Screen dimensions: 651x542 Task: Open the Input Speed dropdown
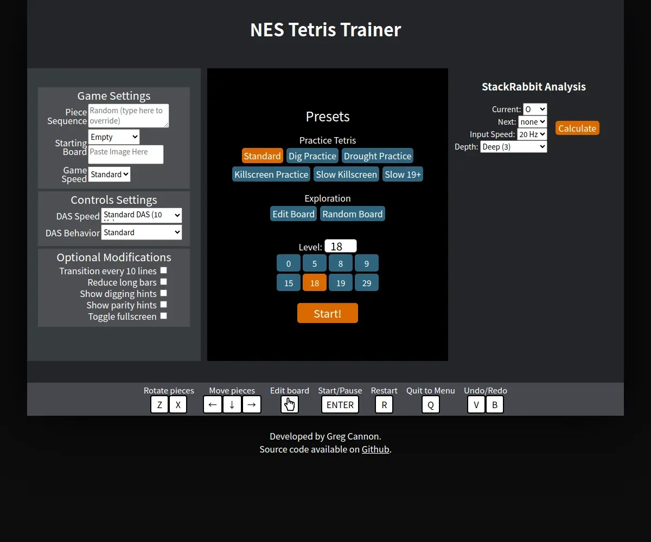pos(532,134)
